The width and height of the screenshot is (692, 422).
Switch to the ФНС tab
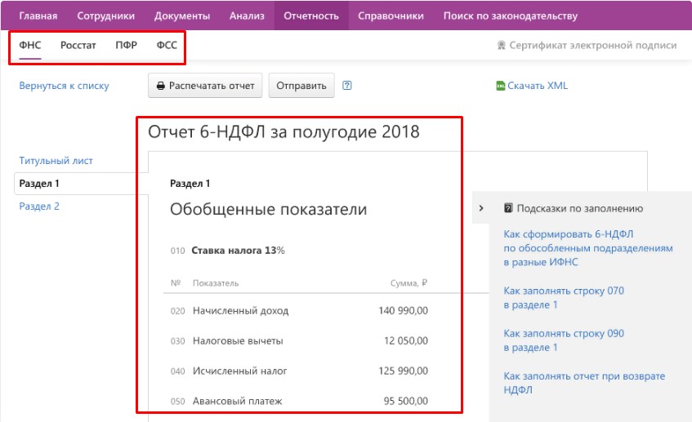[30, 45]
